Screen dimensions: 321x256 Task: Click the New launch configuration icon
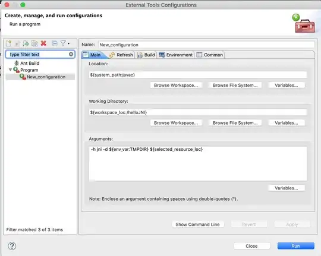8,43
